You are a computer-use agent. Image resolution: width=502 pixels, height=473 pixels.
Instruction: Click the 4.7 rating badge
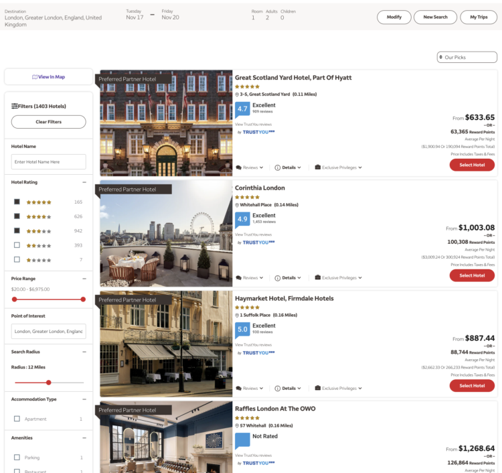[242, 110]
